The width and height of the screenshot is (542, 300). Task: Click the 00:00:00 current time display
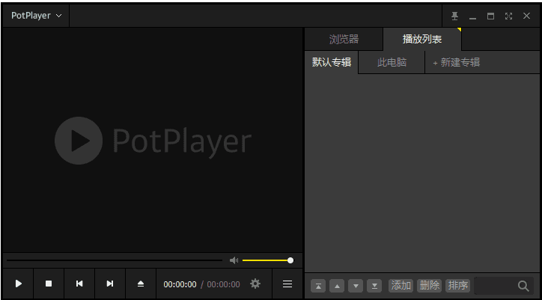(x=180, y=284)
